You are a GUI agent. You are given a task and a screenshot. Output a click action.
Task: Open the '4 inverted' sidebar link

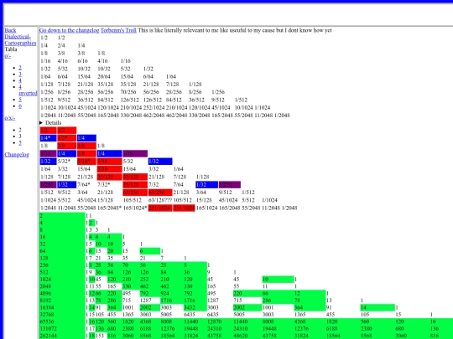[28, 90]
